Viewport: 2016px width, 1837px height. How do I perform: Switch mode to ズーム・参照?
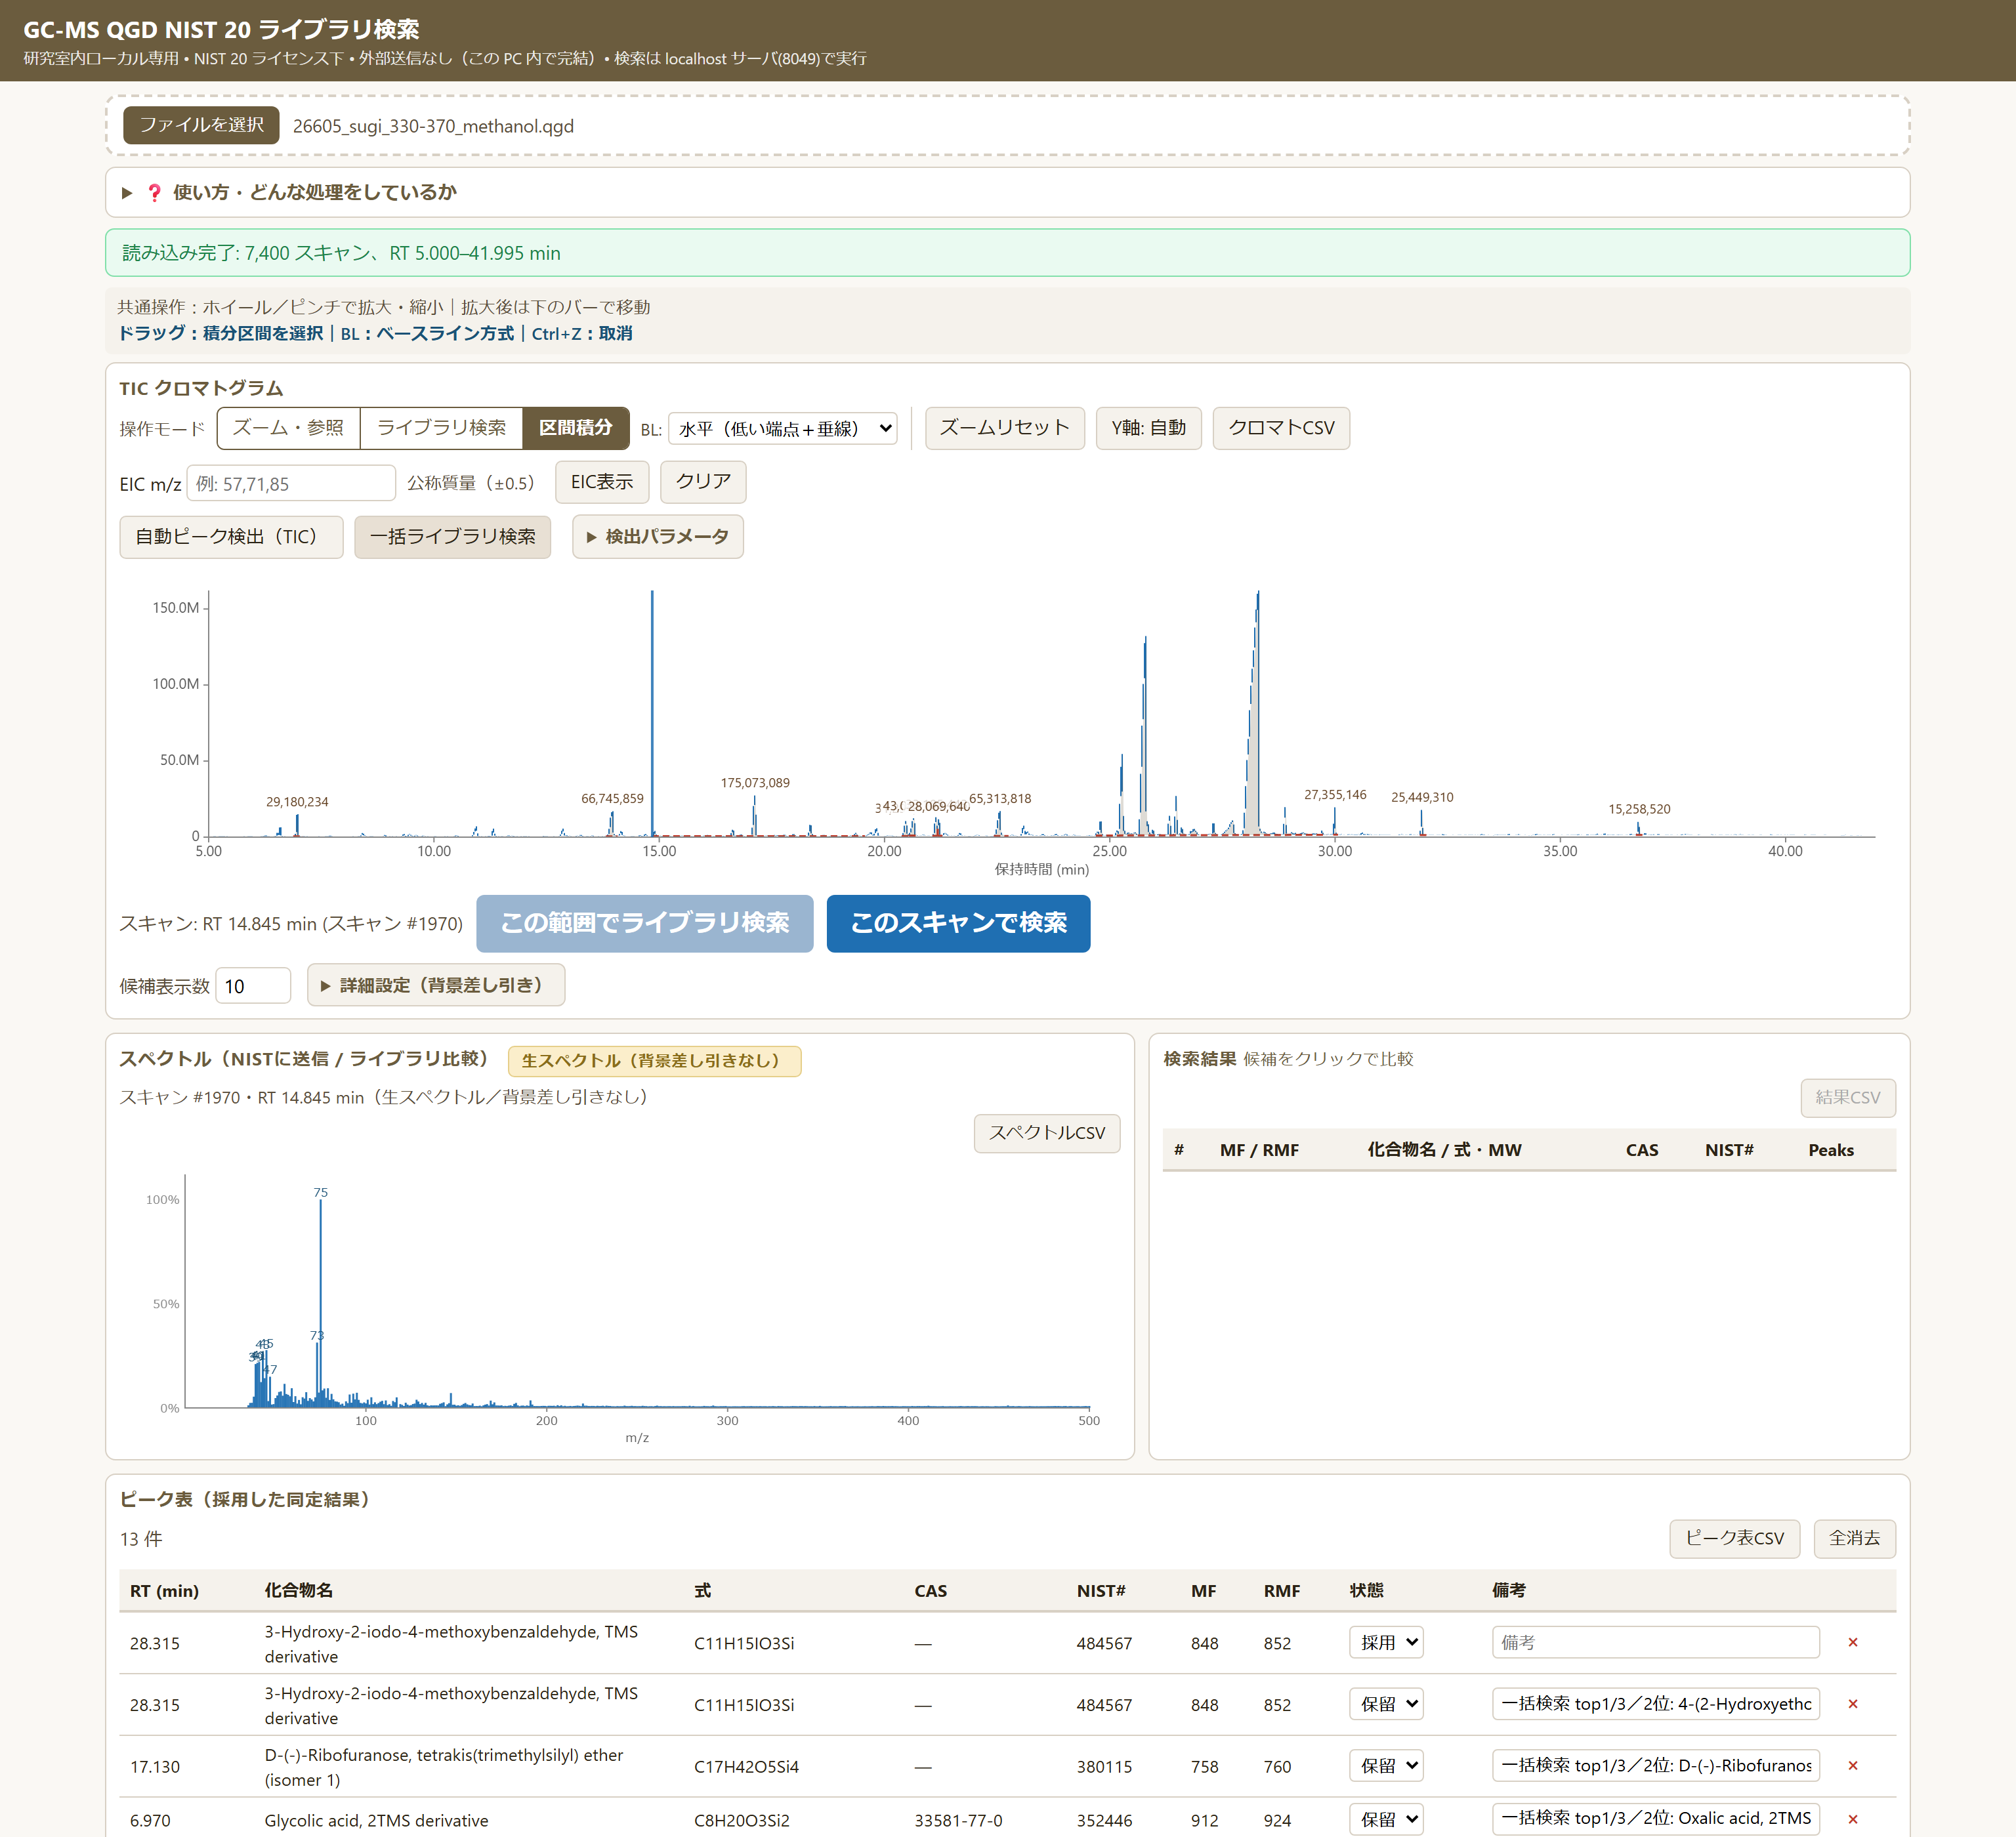pos(288,428)
